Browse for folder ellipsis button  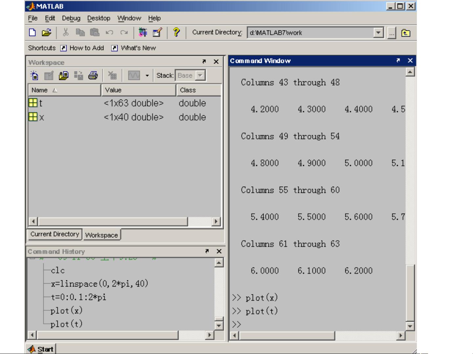(x=392, y=33)
